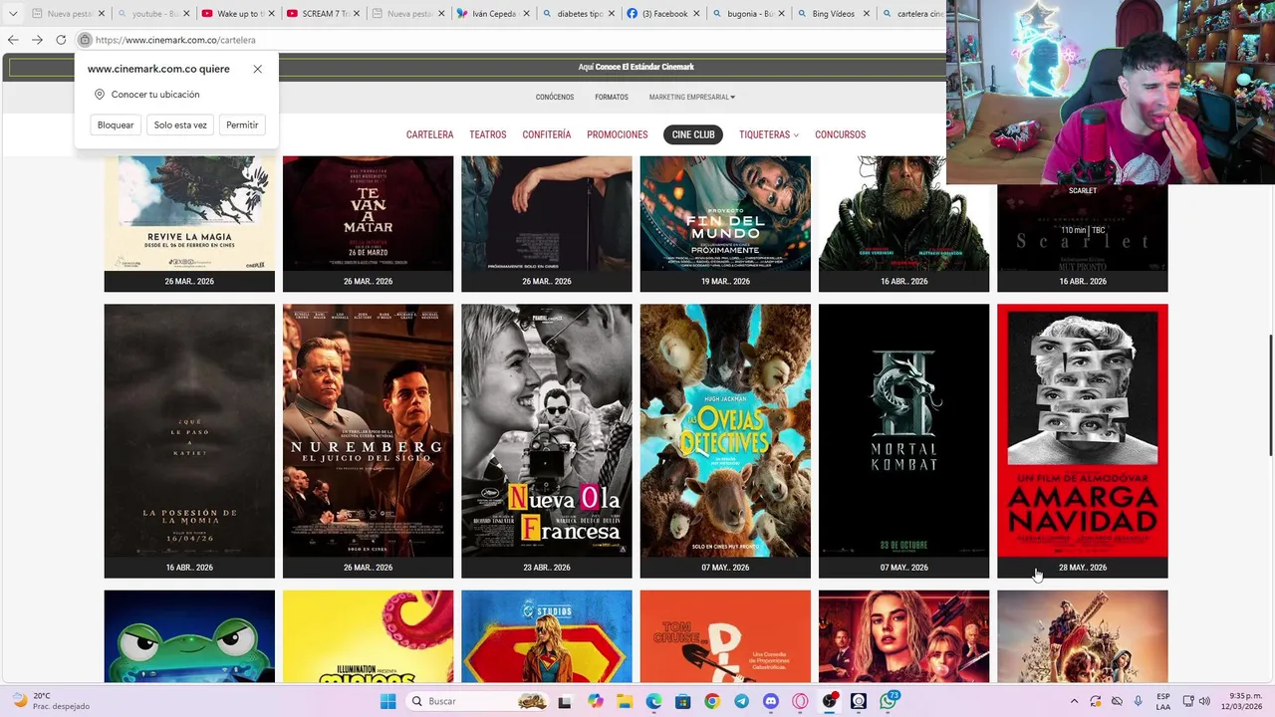The width and height of the screenshot is (1275, 717).
Task: Open the Amarga Navidad poster
Action: 1083,430
